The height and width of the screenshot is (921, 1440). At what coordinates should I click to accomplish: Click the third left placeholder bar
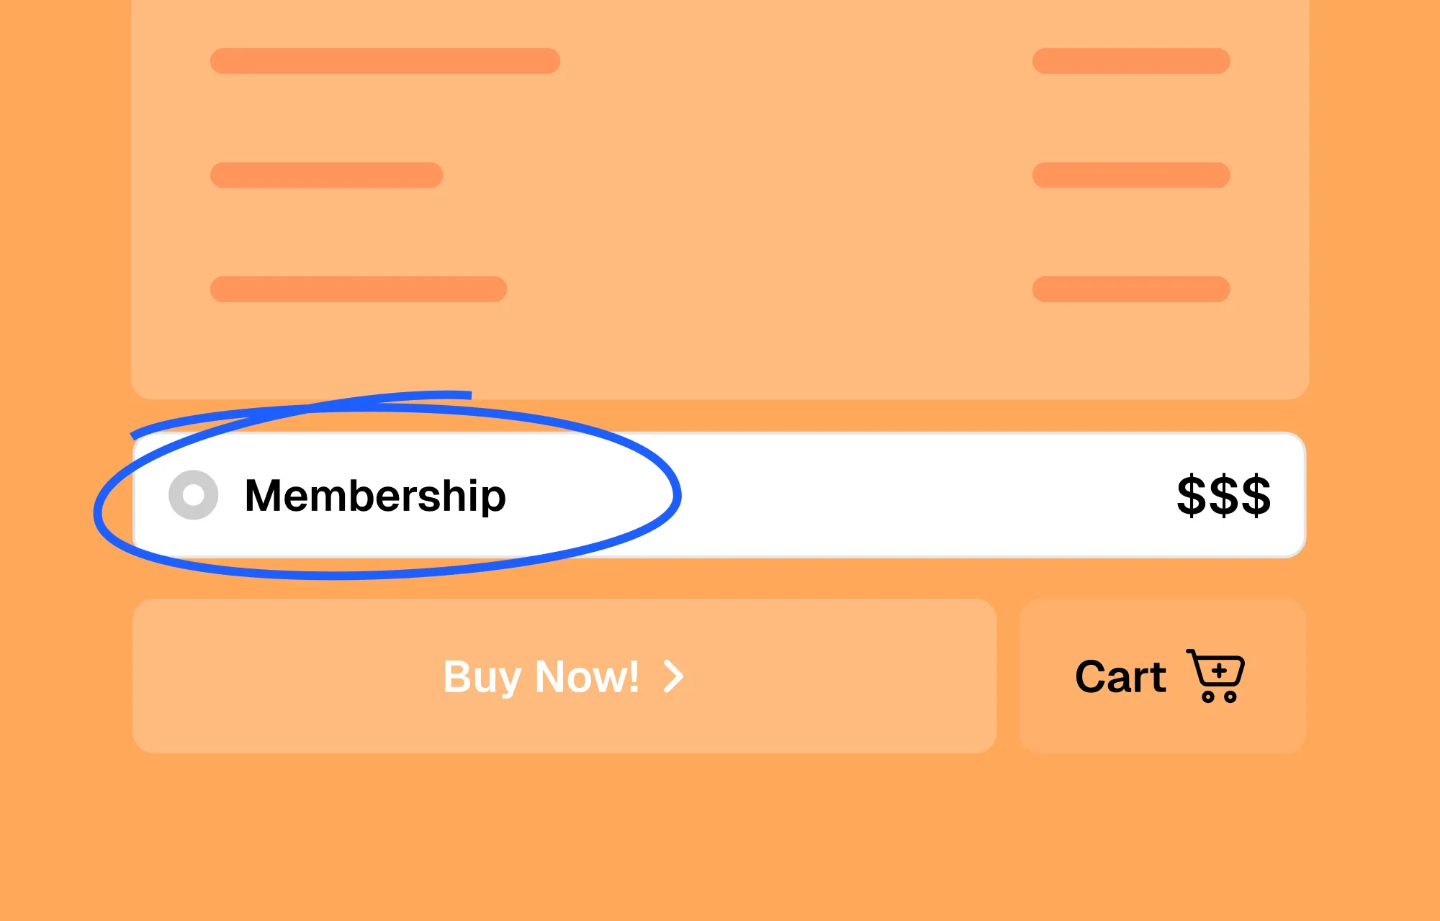[358, 289]
